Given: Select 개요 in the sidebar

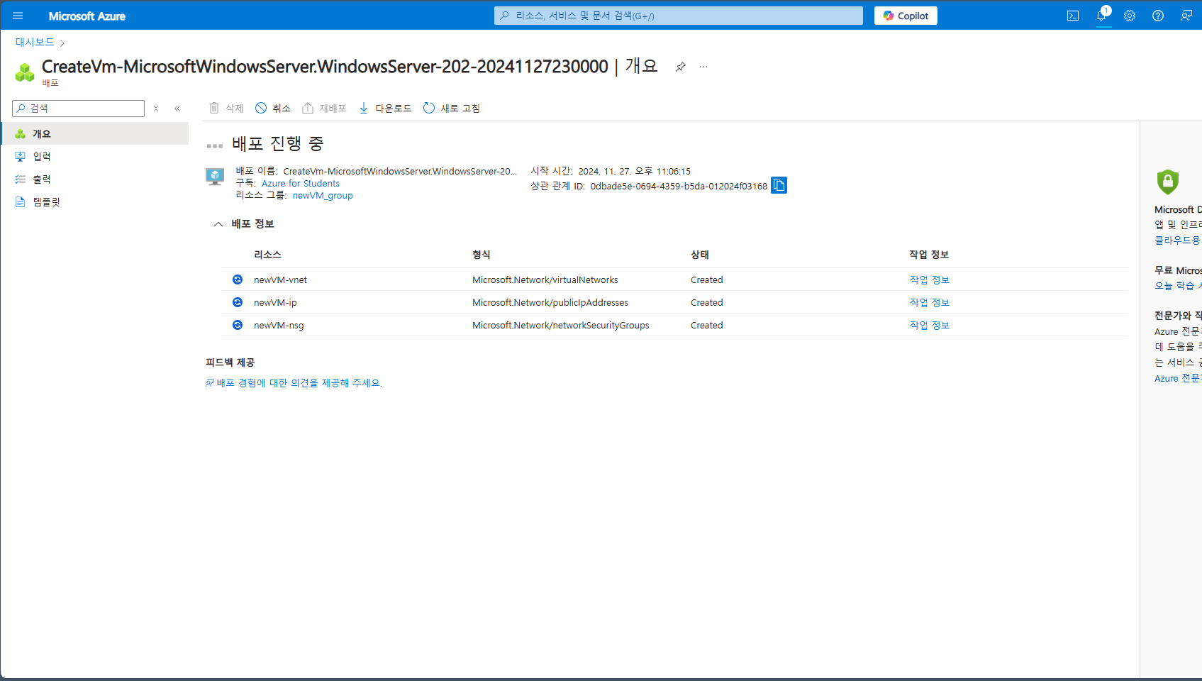Looking at the screenshot, I should pos(95,133).
